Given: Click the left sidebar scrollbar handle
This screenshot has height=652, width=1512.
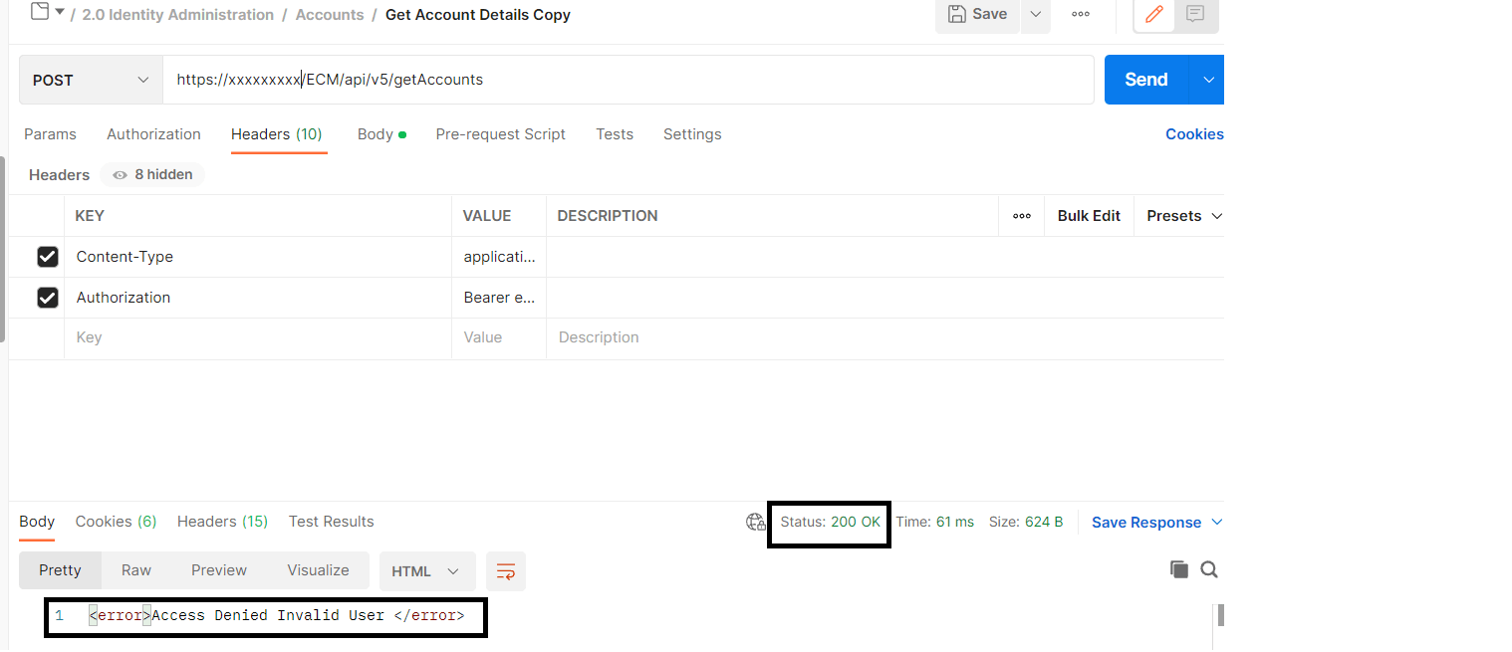Looking at the screenshot, I should coord(3,249).
